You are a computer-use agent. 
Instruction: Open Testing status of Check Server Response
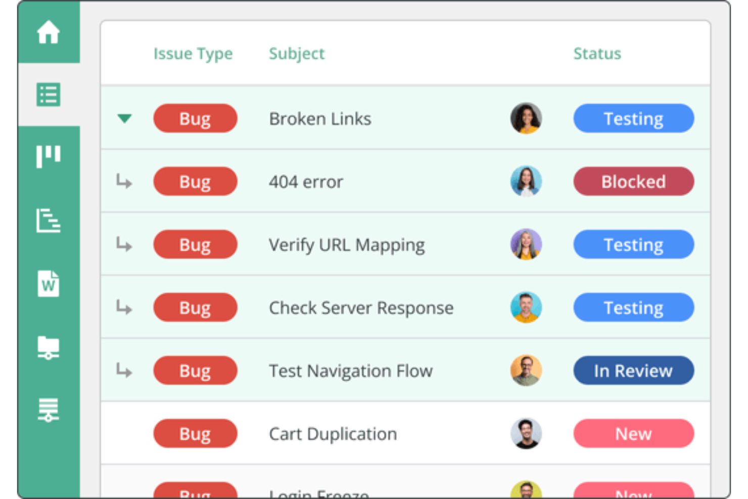[x=634, y=307]
